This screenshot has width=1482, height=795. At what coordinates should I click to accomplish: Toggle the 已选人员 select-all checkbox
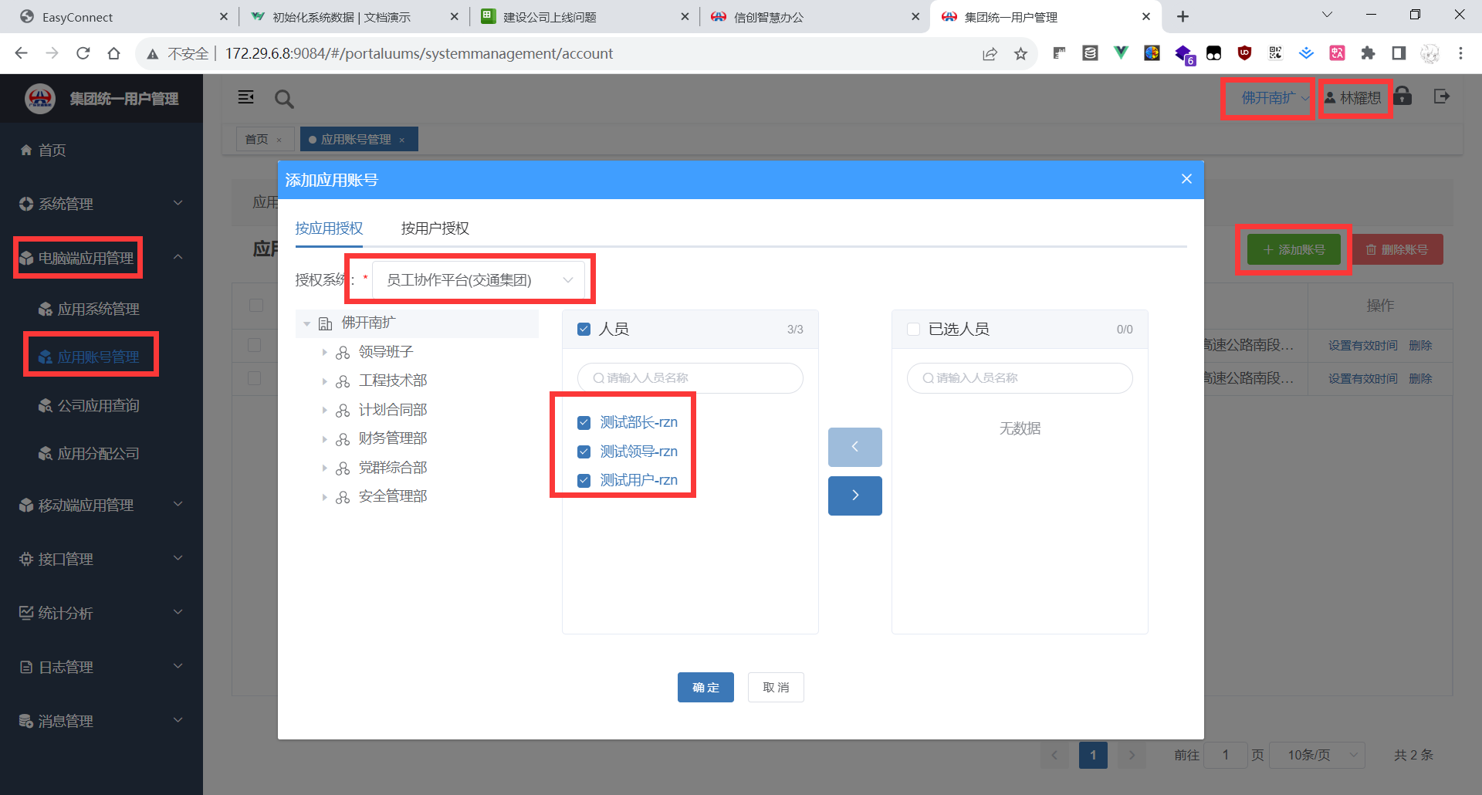pos(914,330)
